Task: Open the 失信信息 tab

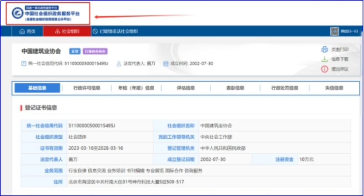Action: (334, 88)
